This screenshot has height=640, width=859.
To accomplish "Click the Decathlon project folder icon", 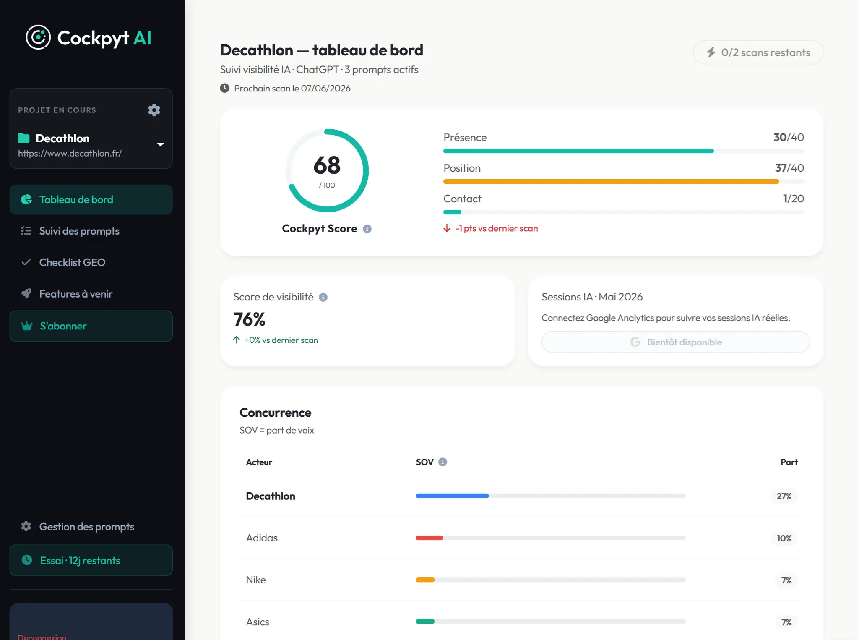I will (24, 138).
